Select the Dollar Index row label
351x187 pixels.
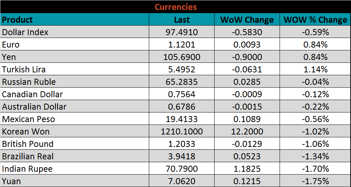pos(25,32)
